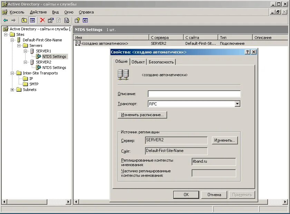Click the Имя column header
Screen dimensions: 290x214
111,38
